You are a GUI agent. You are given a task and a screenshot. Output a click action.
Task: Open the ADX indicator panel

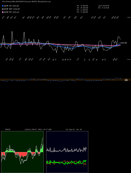(x=67, y=152)
